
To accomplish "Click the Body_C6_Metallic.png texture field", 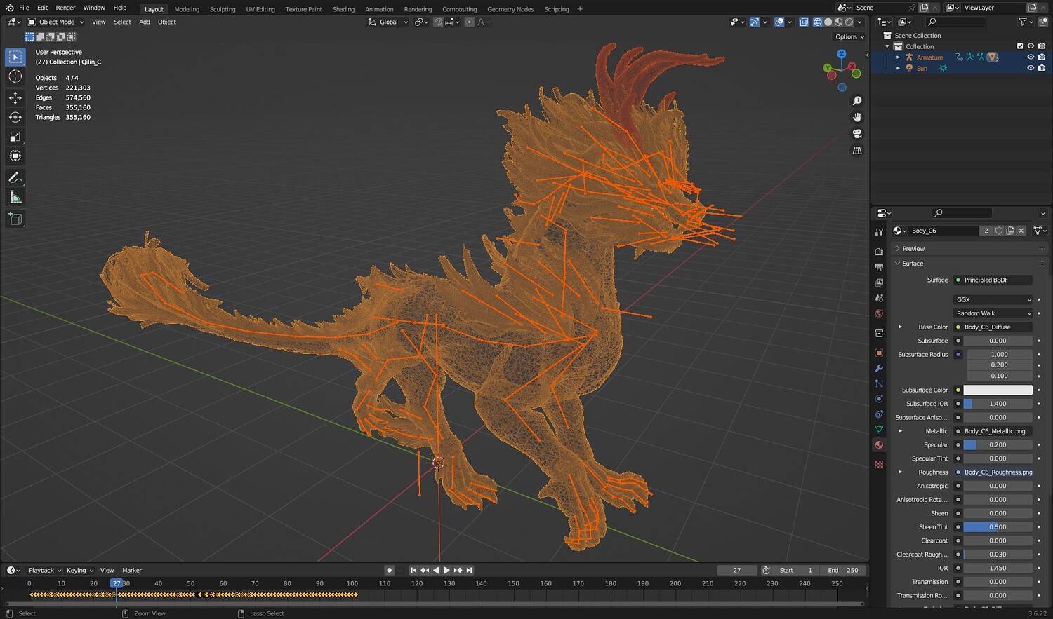I will tap(993, 431).
